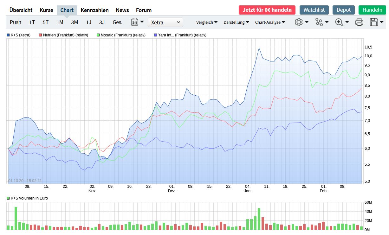
Task: Click legend label Mosaic (Frankfurt) (relativ)
Action: coord(123,35)
